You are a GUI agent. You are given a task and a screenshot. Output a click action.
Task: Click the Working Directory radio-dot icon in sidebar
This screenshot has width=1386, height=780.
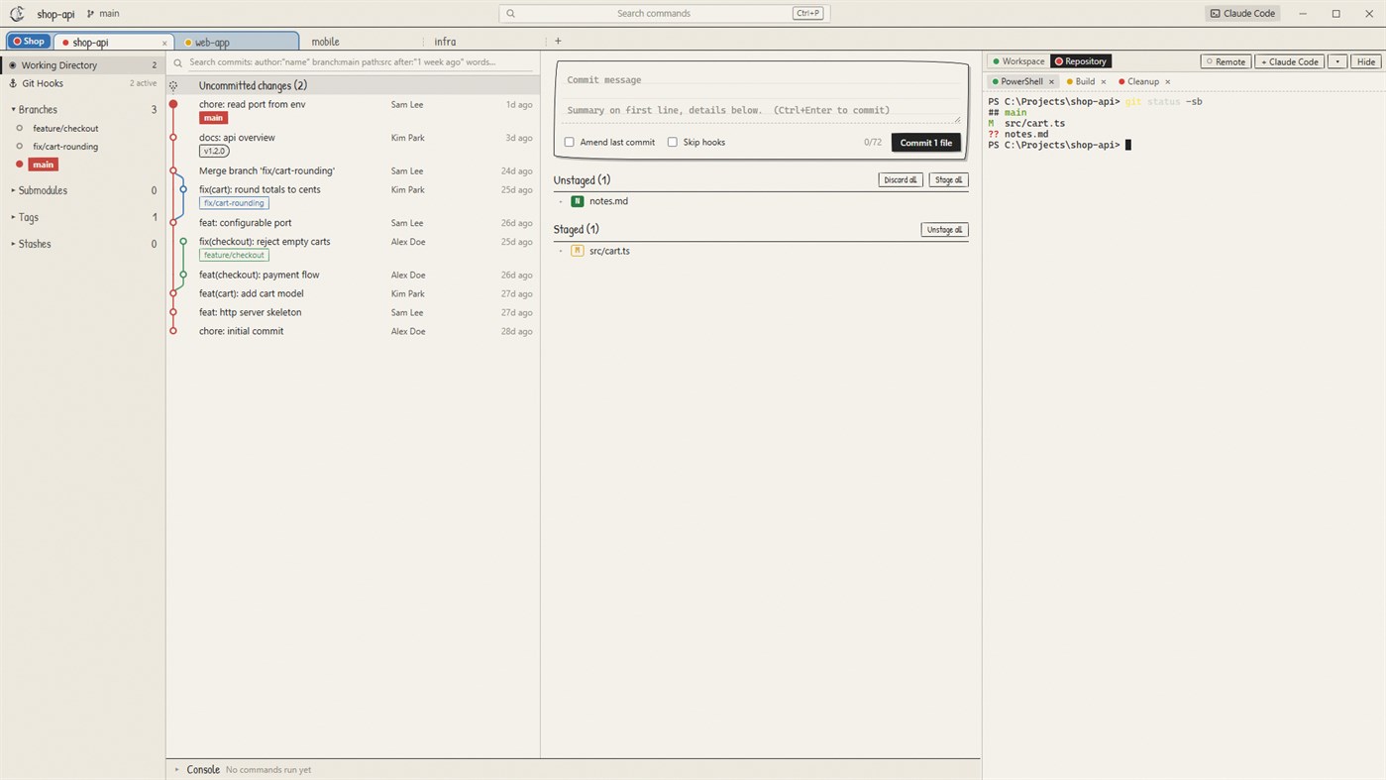13,65
